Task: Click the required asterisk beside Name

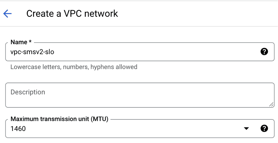Action: (30, 42)
